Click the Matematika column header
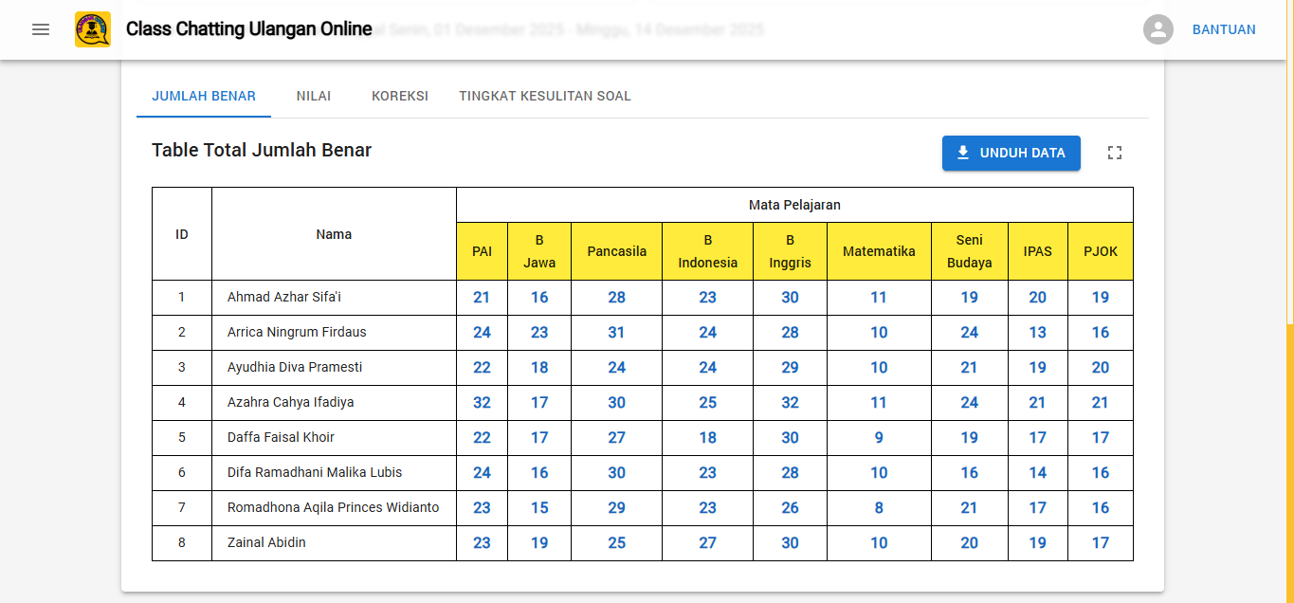Image resolution: width=1294 pixels, height=603 pixels. click(x=879, y=251)
